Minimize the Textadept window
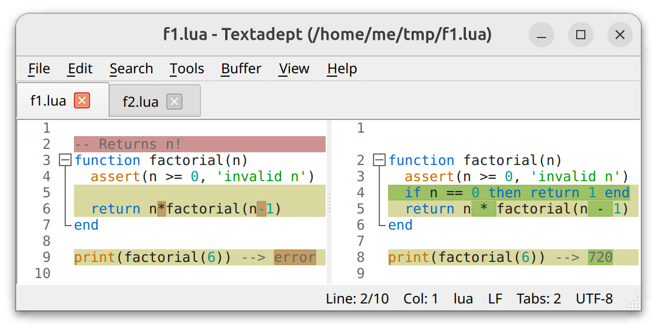This screenshot has height=330, width=657. 542,35
